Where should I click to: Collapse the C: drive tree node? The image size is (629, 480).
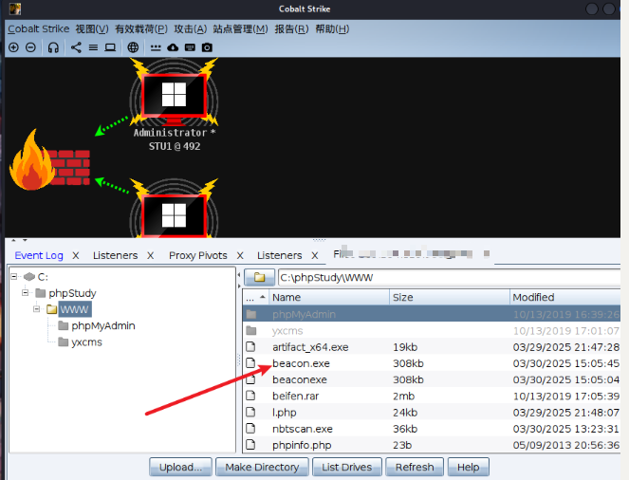14,276
